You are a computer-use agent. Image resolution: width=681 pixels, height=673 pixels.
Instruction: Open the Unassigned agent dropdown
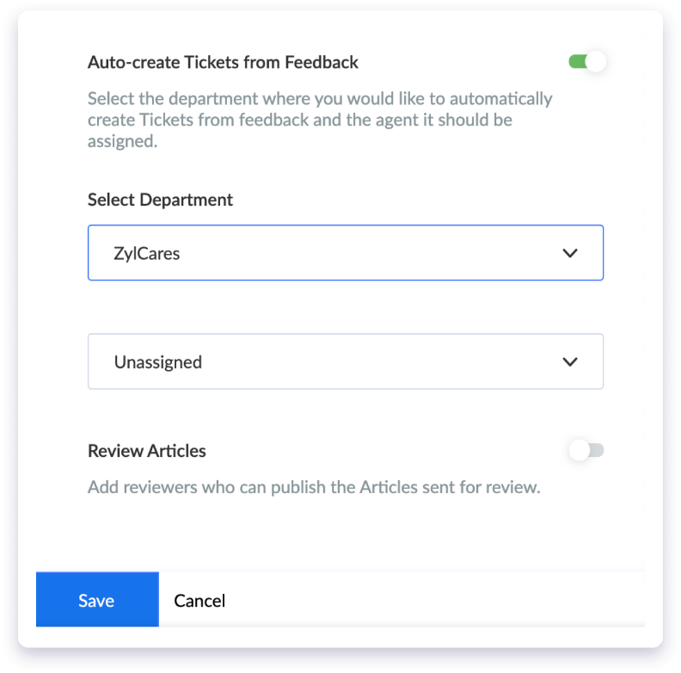pos(346,361)
